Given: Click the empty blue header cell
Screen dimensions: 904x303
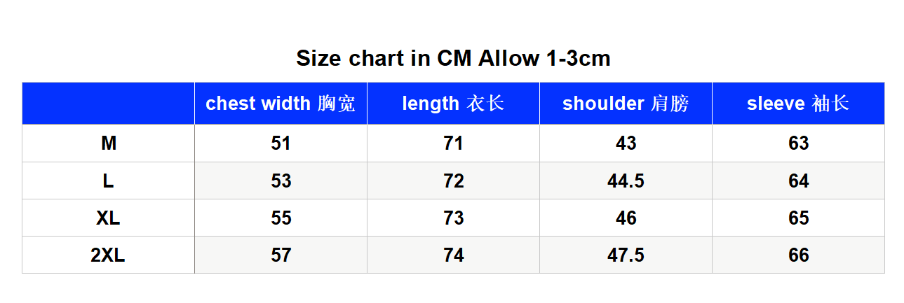Looking at the screenshot, I should click(x=108, y=104).
